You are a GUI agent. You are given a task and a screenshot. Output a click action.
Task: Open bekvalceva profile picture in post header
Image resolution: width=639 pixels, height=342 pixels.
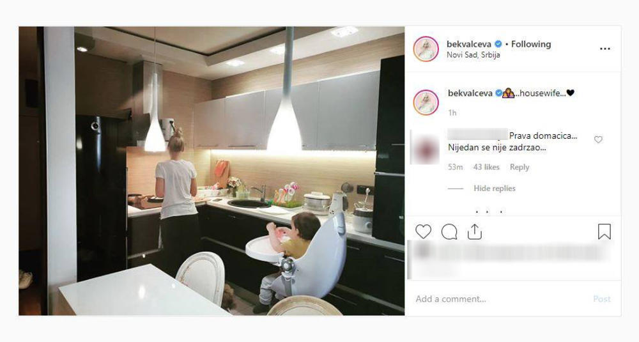tap(426, 49)
